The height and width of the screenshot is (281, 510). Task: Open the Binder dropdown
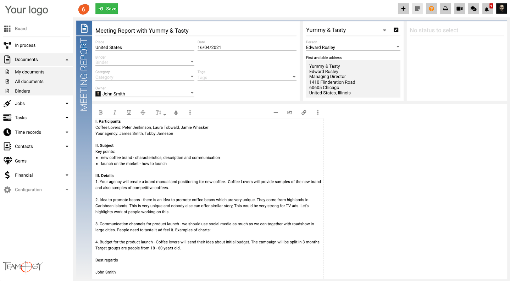[145, 62]
